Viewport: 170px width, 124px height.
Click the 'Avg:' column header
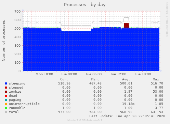click(126, 79)
